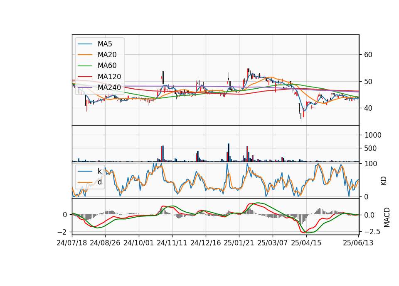The image size is (399, 286).
Task: Click the MACD axis label
Action: pos(387,217)
